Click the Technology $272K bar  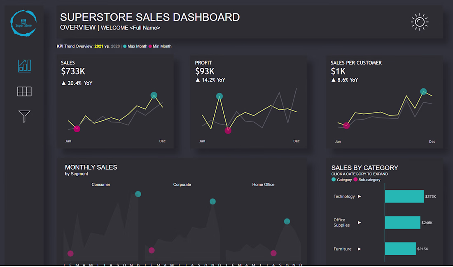tap(404, 196)
